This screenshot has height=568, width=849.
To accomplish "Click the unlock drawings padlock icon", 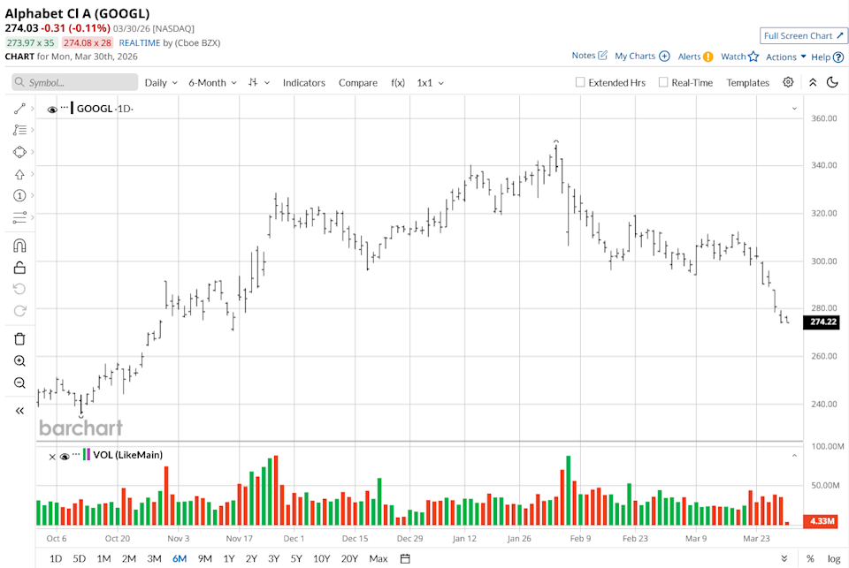I will coord(19,268).
